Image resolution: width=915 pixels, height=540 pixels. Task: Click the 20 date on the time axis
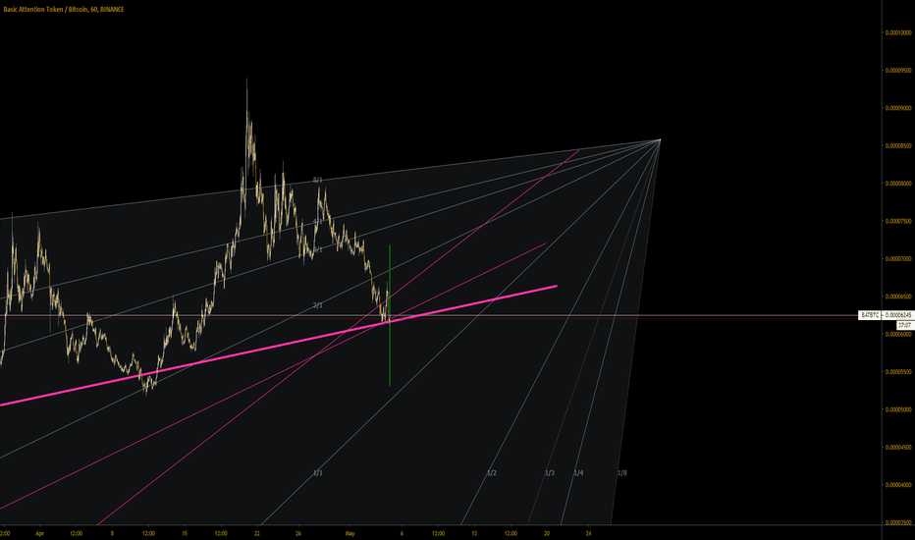coord(547,533)
